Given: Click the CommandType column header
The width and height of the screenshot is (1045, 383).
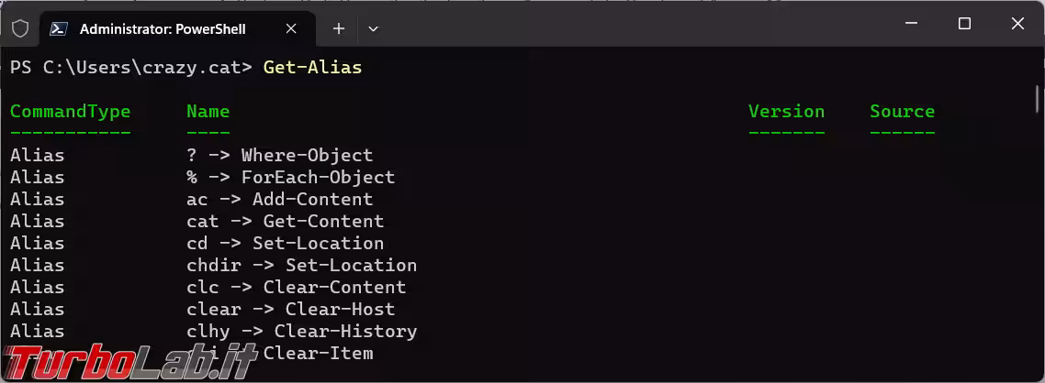Looking at the screenshot, I should (70, 111).
